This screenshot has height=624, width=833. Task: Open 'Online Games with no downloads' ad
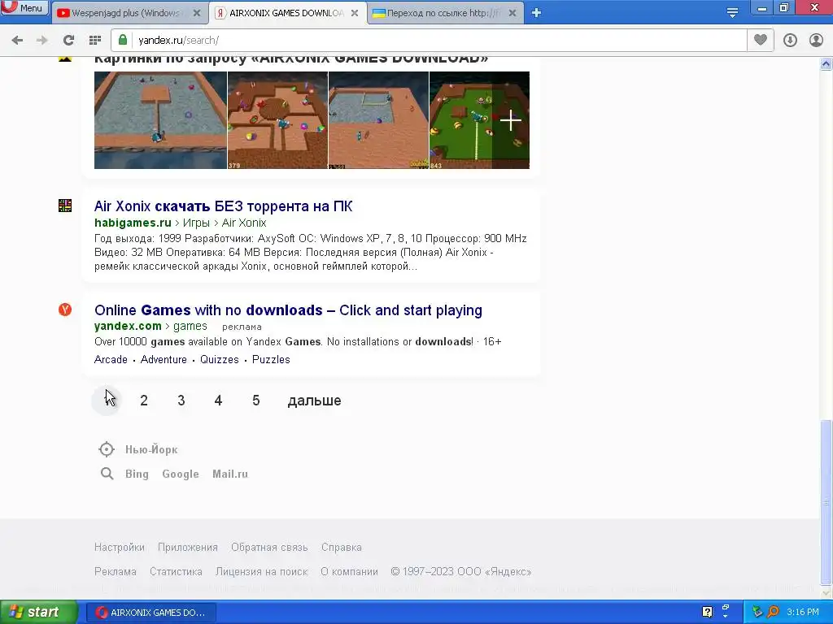288,310
